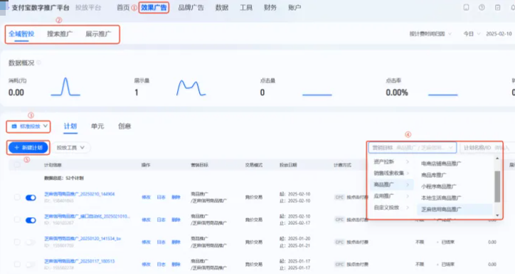Click 日志 for plan _20250210_144904
Screen dimensions: 515x274
pyautogui.click(x=161, y=197)
